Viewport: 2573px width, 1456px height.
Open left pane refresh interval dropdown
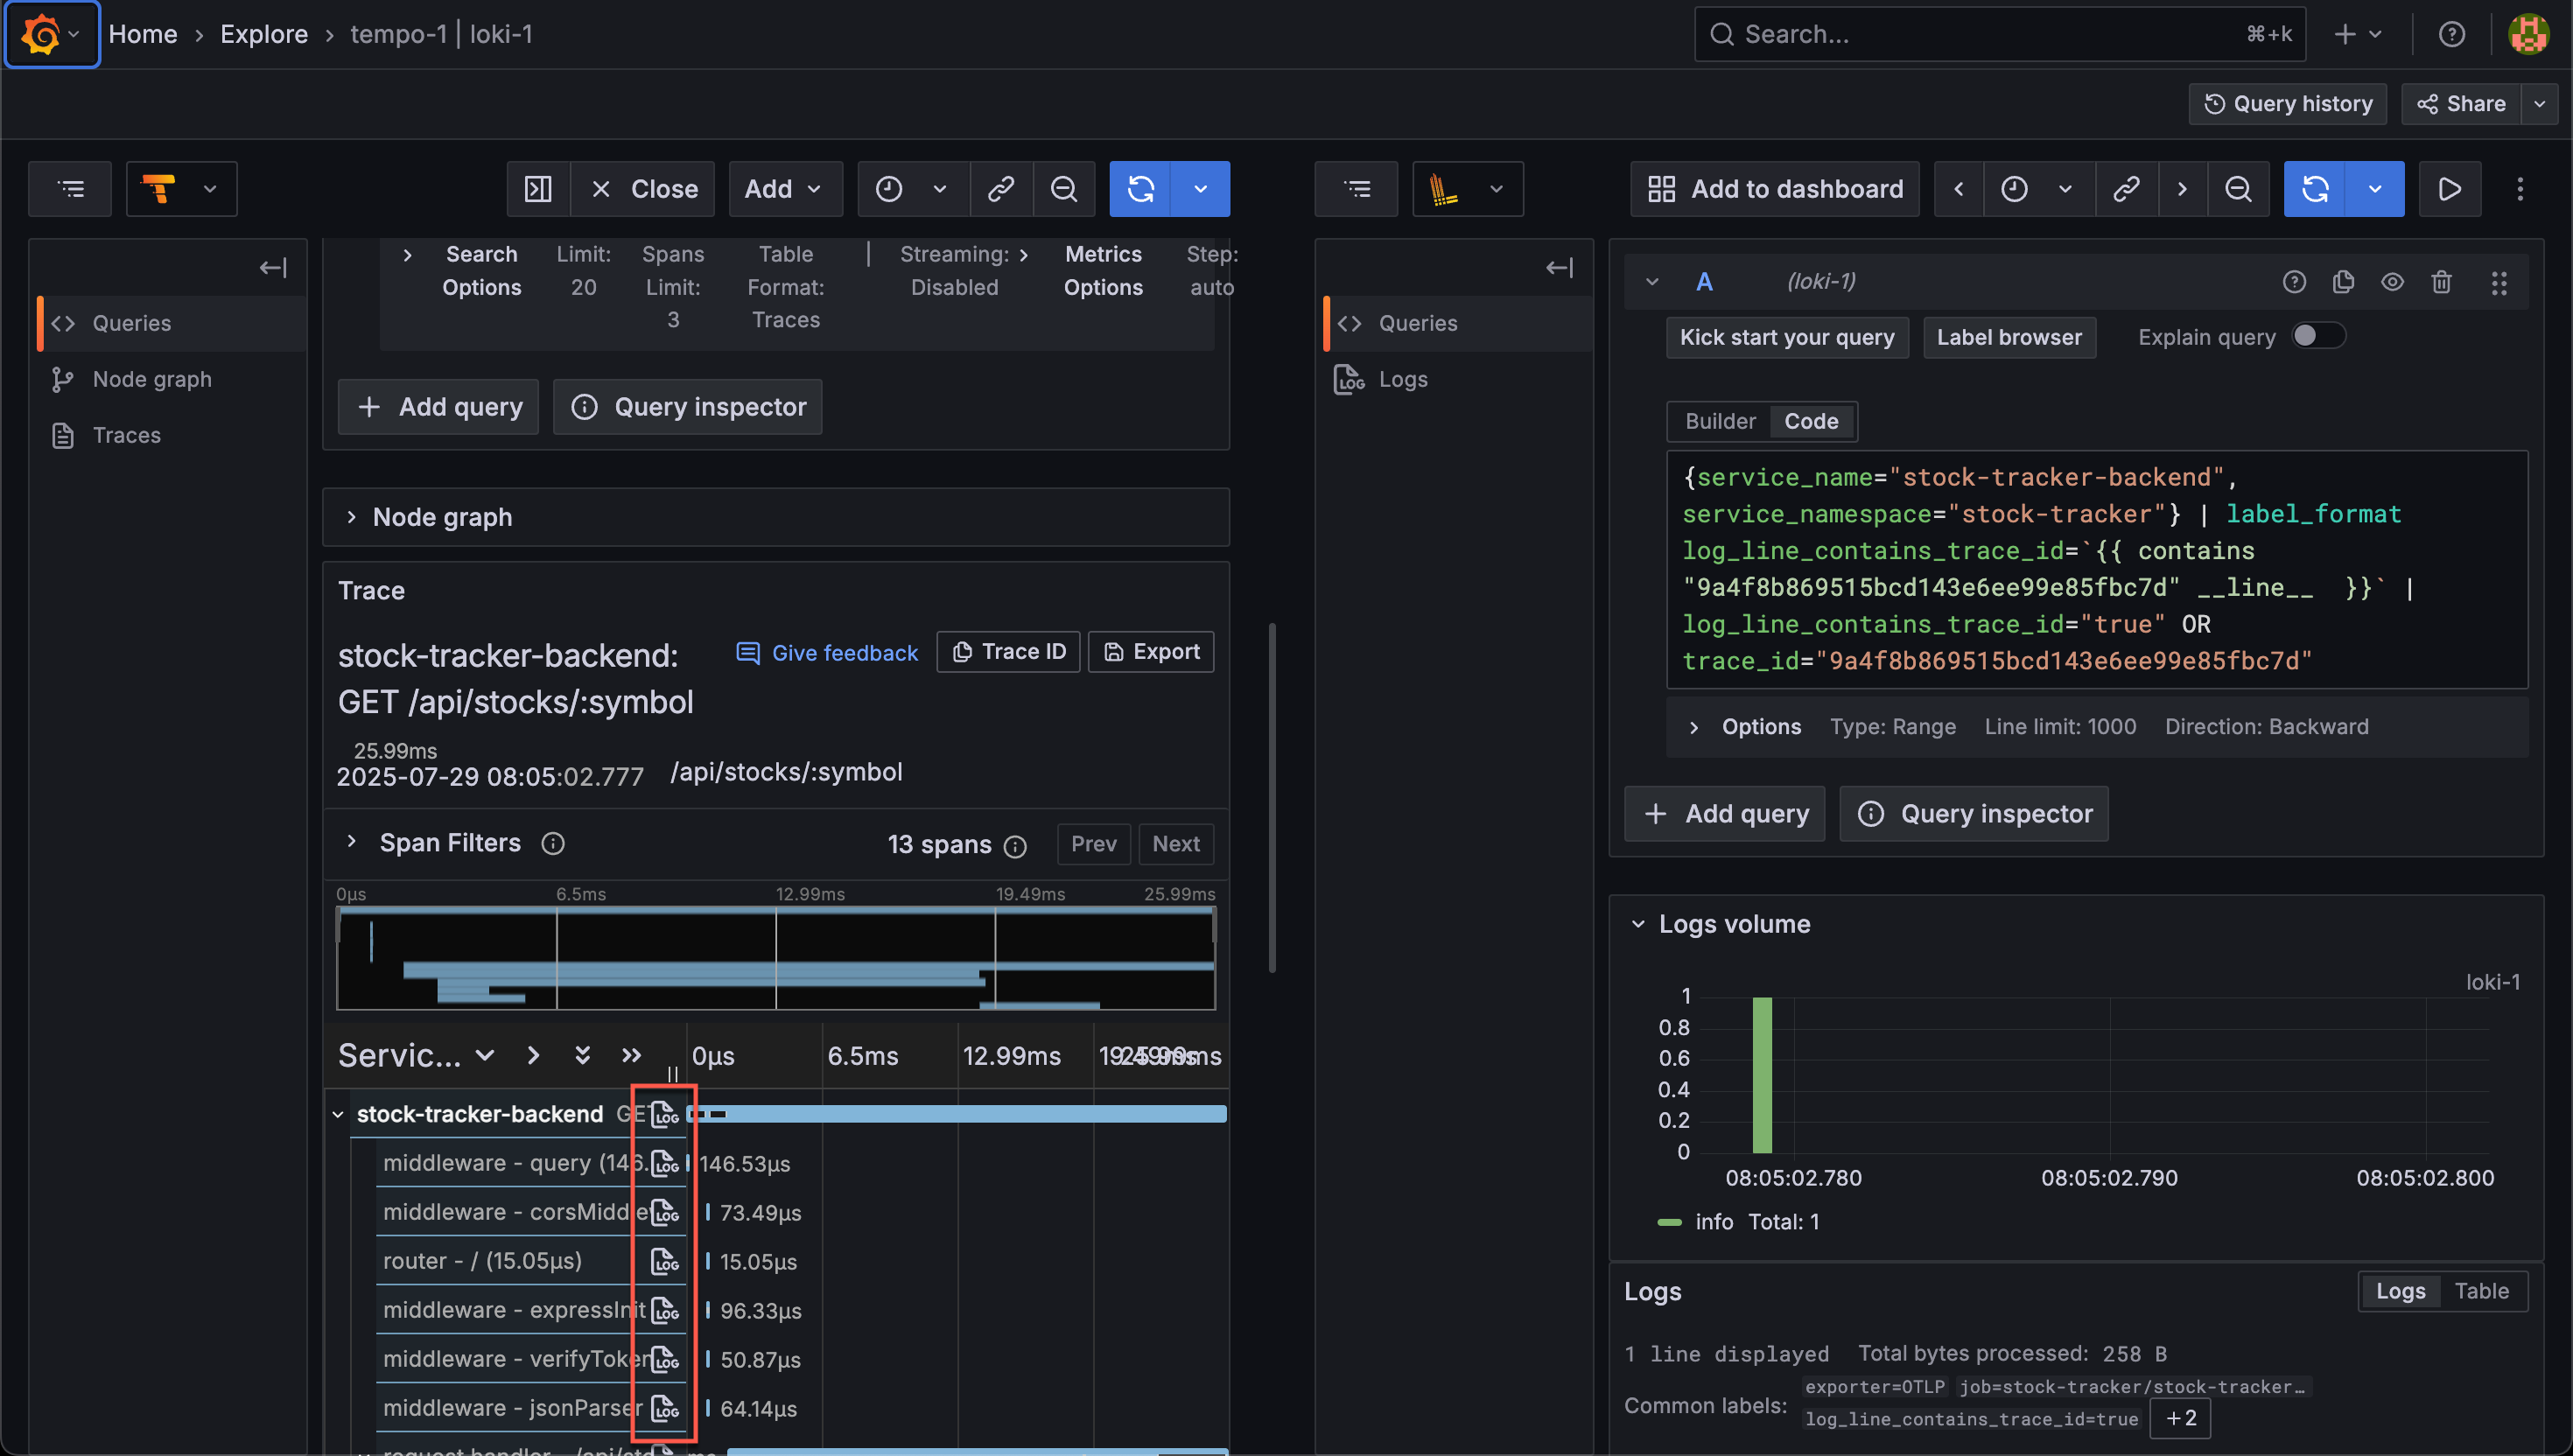[1200, 189]
